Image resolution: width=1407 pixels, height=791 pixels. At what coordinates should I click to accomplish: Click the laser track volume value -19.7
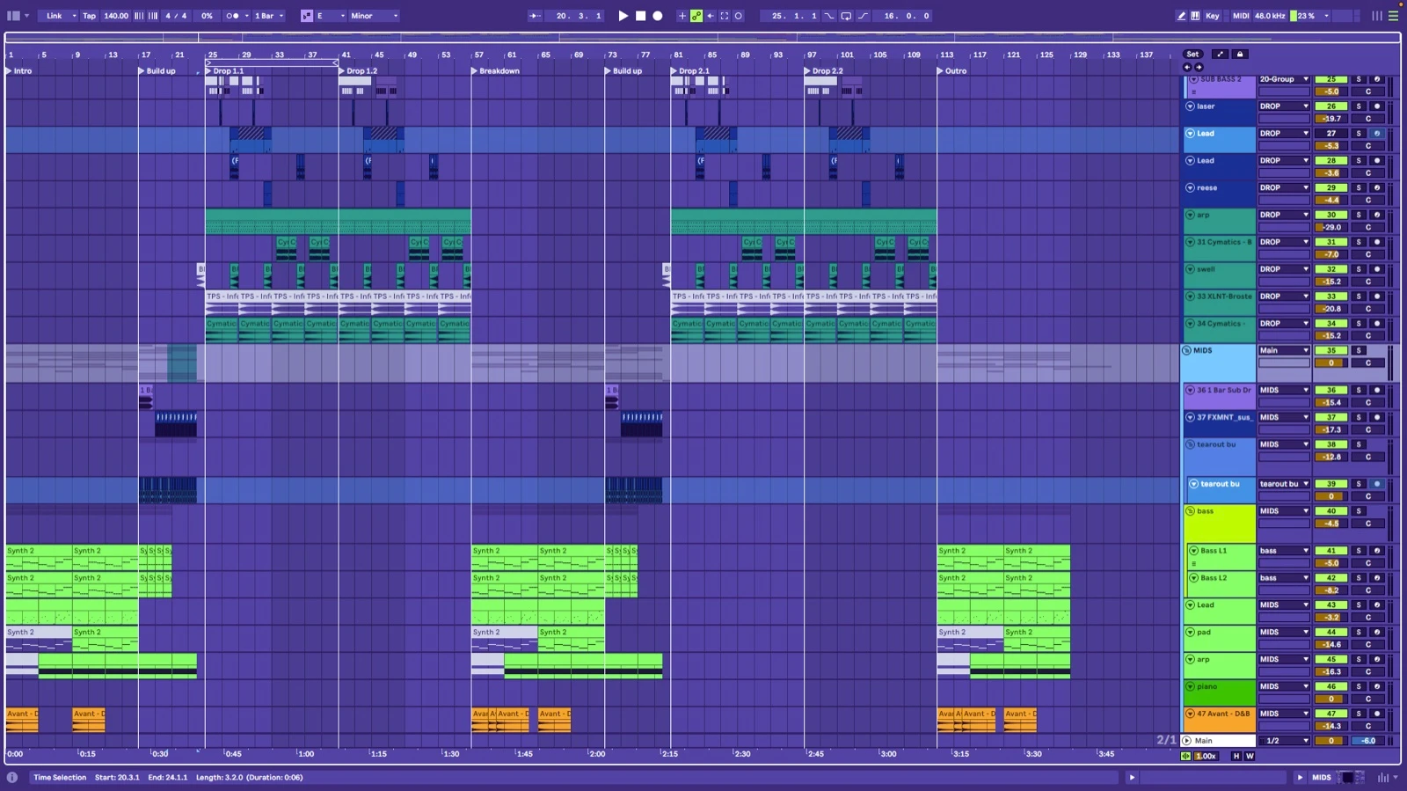1331,119
